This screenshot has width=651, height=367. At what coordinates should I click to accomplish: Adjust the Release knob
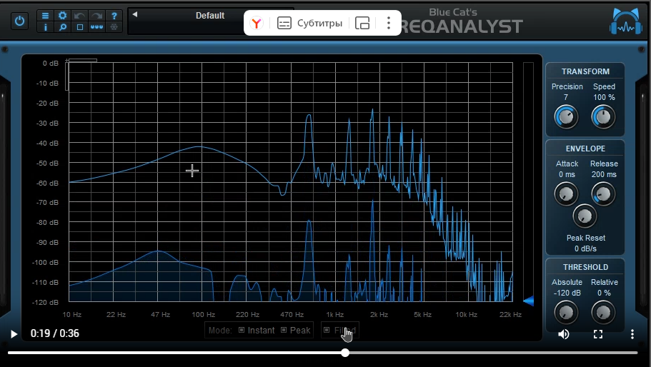pos(603,193)
